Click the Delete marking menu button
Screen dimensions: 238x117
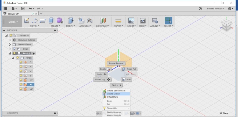(105, 69)
